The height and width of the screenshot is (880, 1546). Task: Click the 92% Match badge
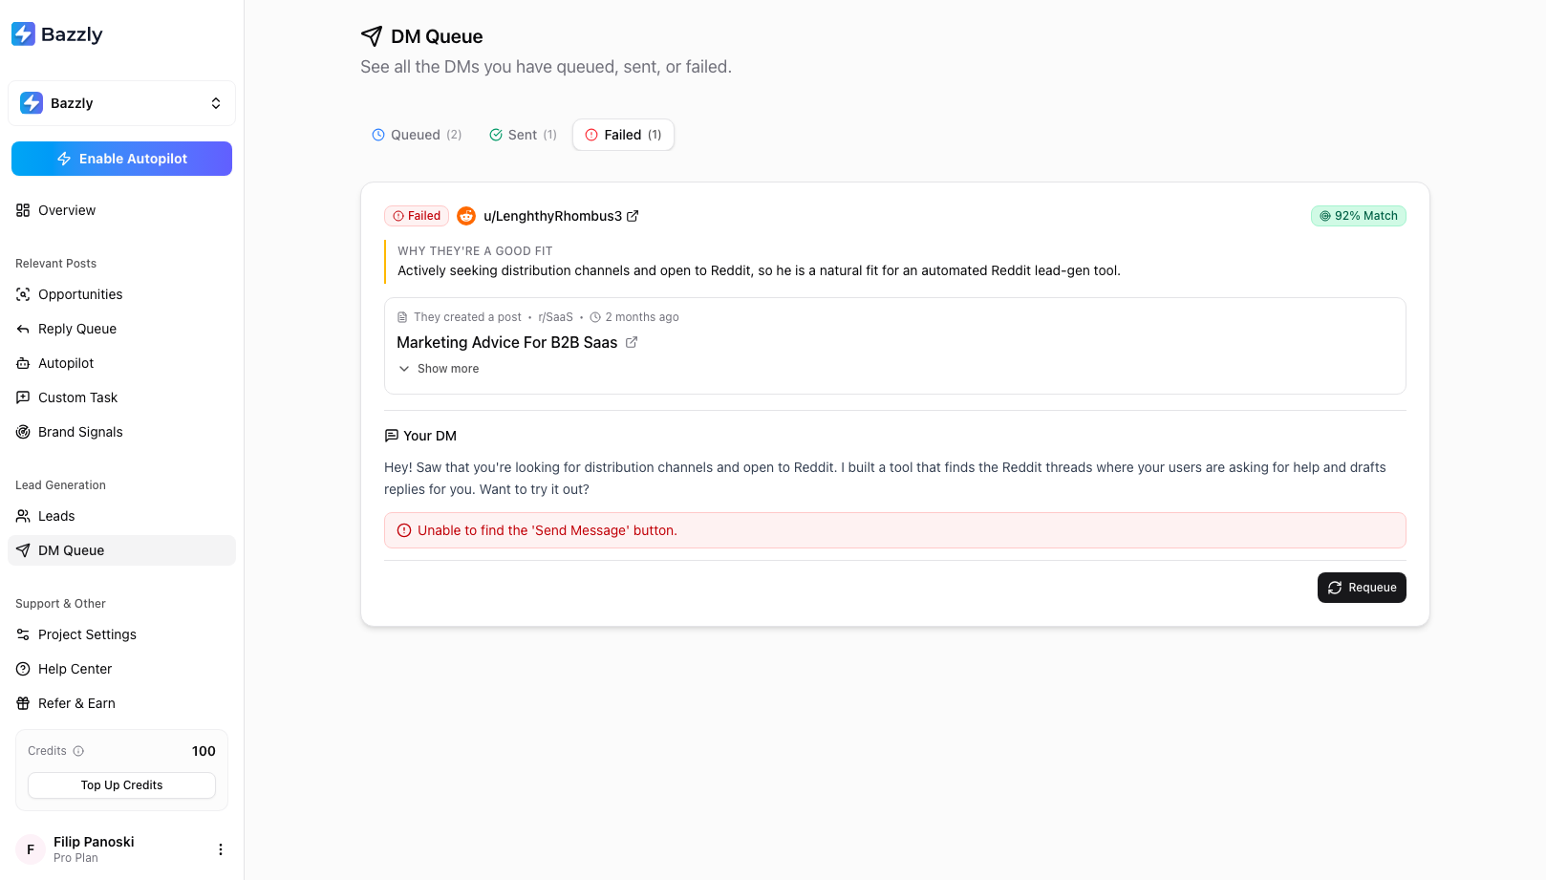tap(1358, 216)
